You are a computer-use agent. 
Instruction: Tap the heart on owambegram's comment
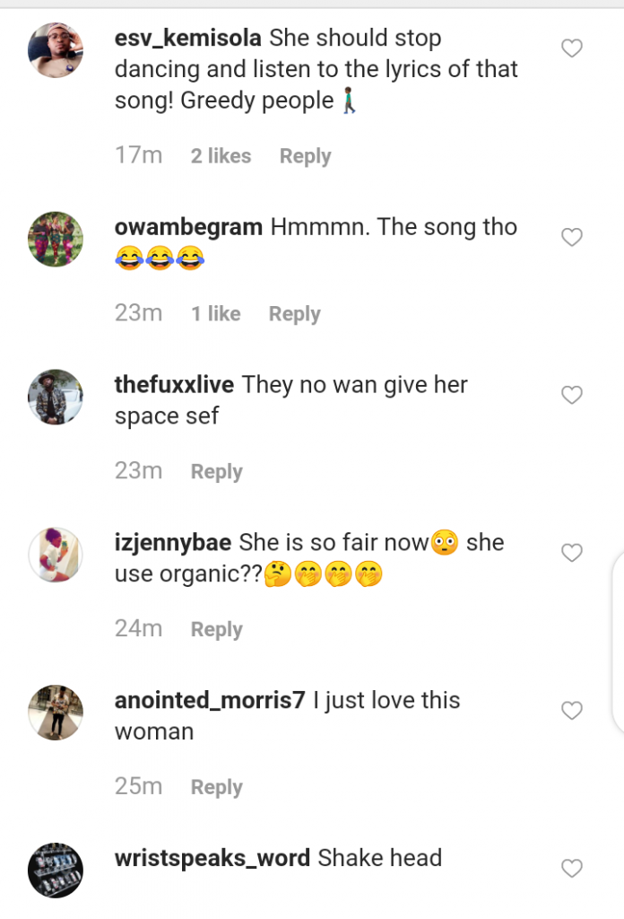tap(572, 237)
